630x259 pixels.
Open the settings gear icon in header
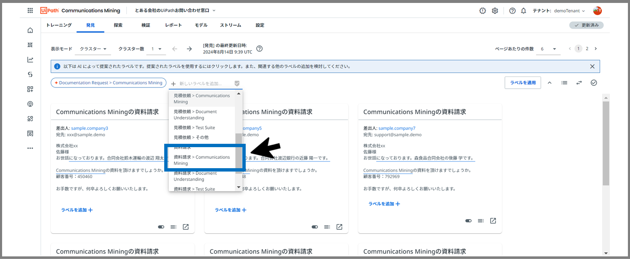coord(495,11)
